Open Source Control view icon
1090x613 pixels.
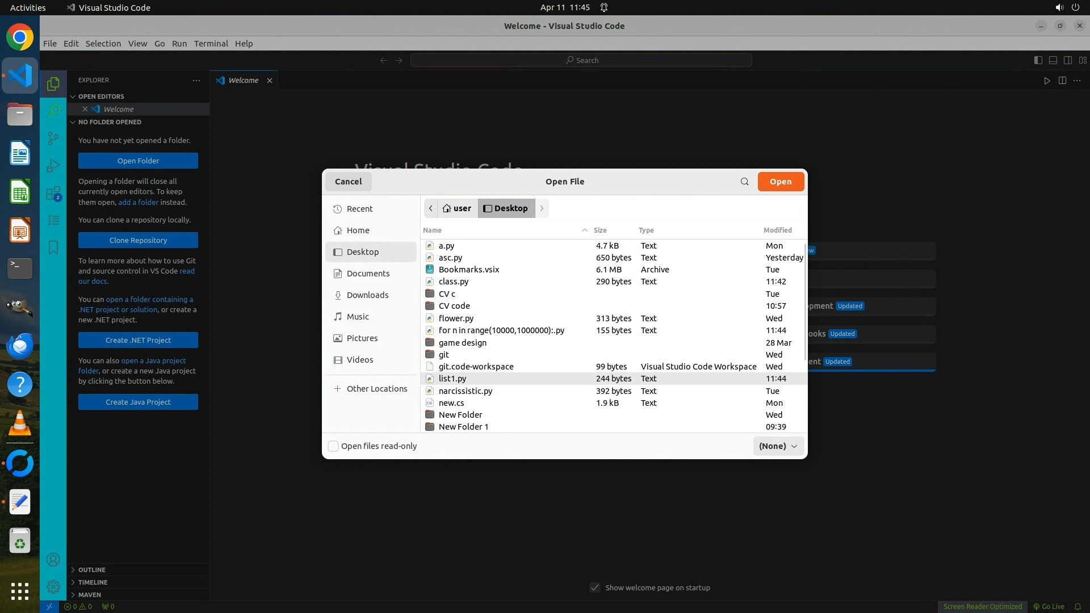pyautogui.click(x=53, y=138)
